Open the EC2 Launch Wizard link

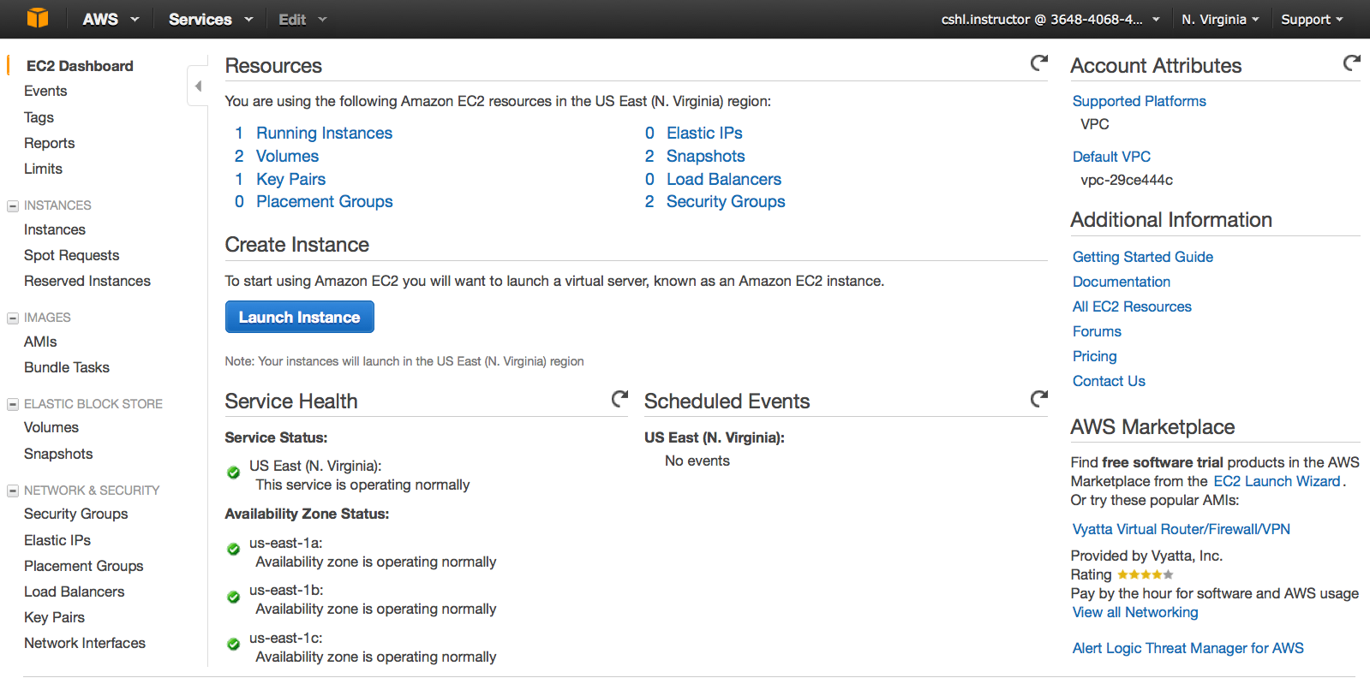[x=1277, y=481]
